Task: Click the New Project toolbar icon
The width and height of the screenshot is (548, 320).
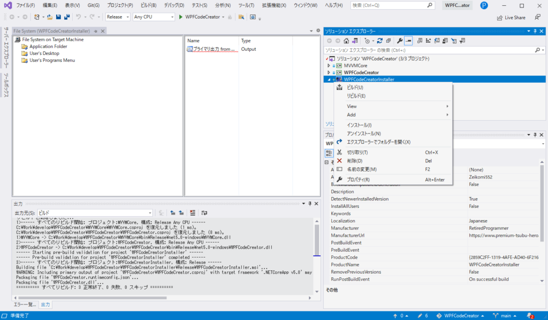Action: (37, 17)
